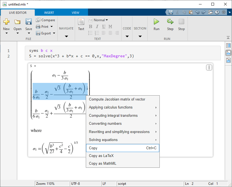This screenshot has width=232, height=187.
Task: Click code line 1 syms statement
Action: click(x=41, y=51)
